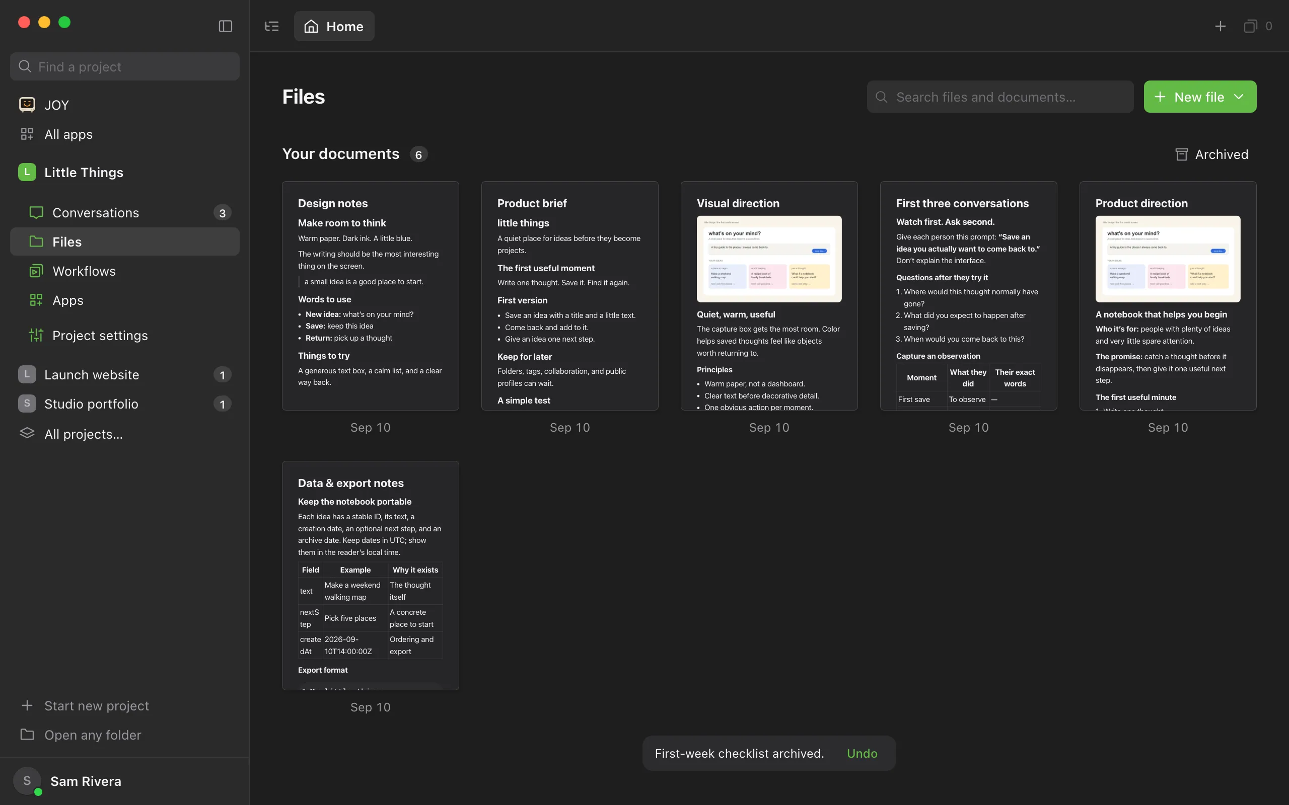Focus Search files and documents field

(x=1000, y=97)
